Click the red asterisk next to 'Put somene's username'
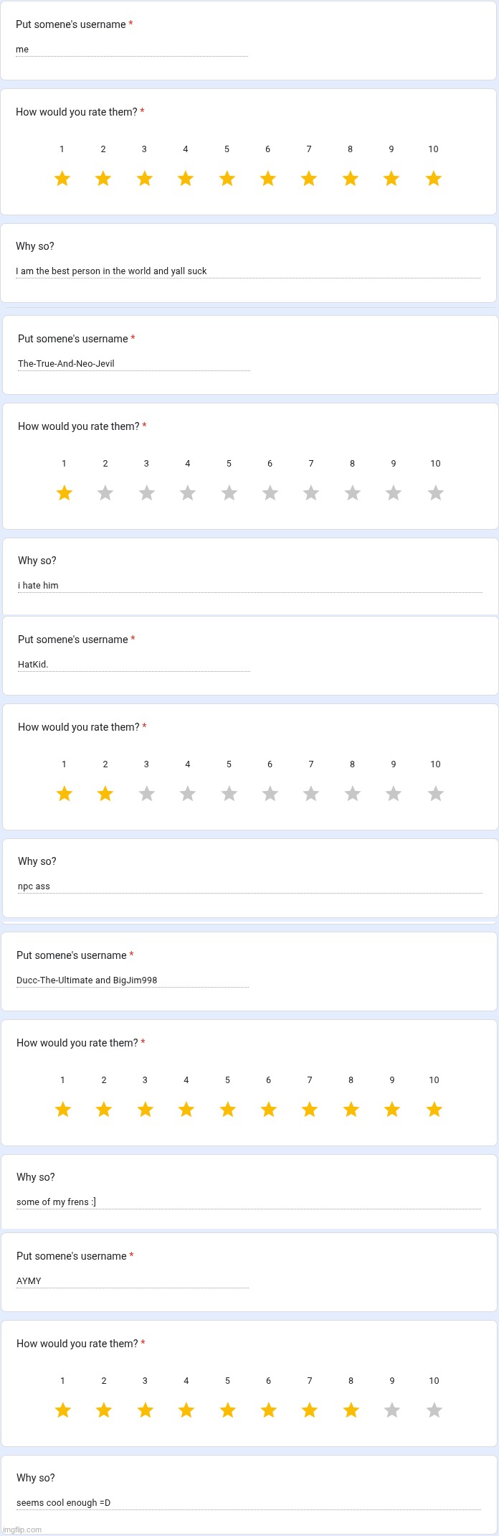Viewport: 499px width, 1536px height. tap(131, 23)
